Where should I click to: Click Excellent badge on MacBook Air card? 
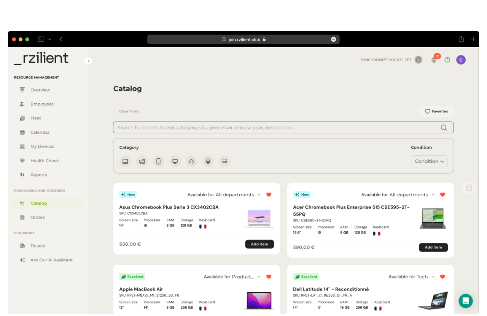coord(132,277)
